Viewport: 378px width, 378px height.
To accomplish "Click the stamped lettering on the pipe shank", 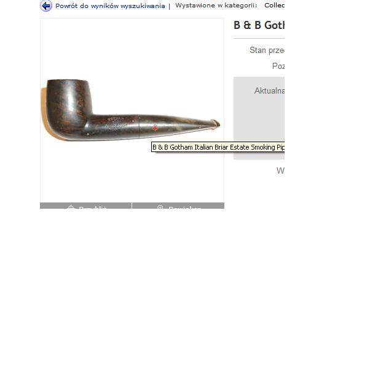I will (x=116, y=123).
